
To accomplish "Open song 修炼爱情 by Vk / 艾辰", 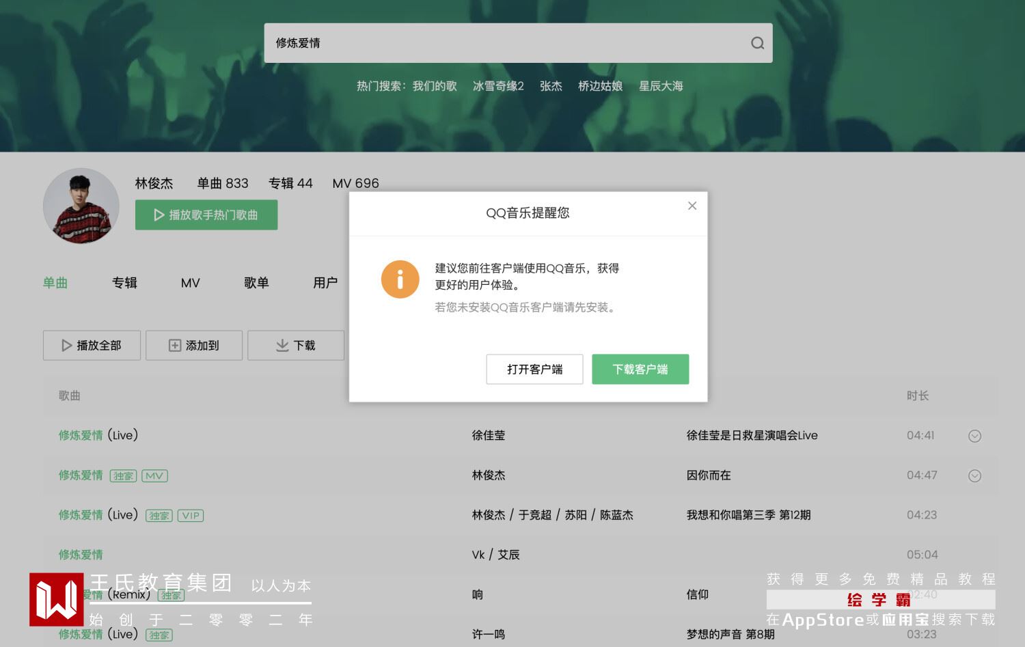I will (x=81, y=555).
